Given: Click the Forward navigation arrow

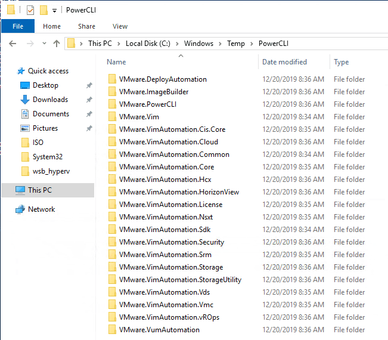Looking at the screenshot, I should click(30, 44).
